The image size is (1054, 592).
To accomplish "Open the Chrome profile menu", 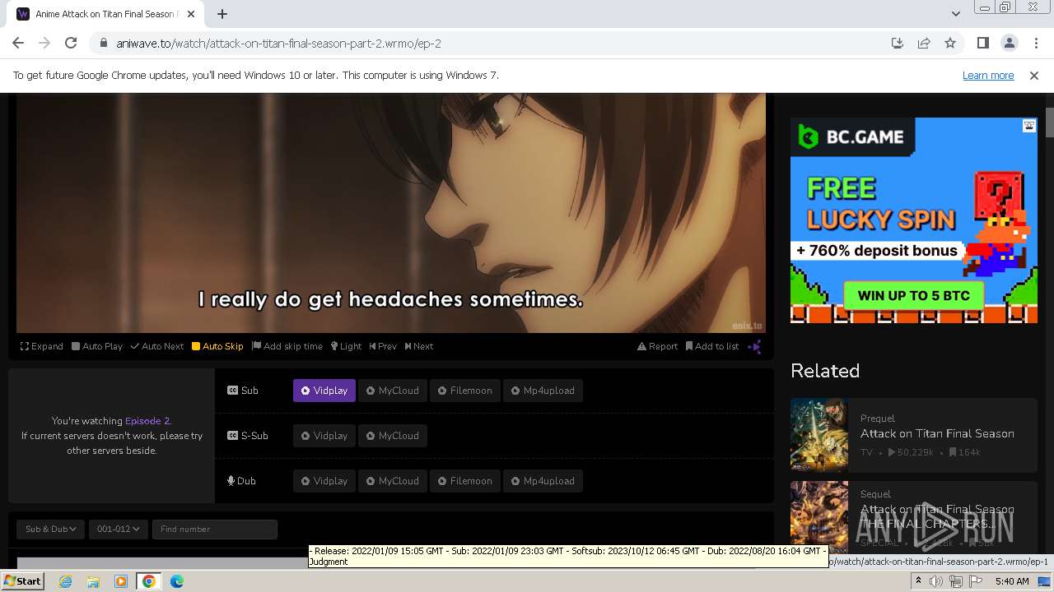I will coord(1009,43).
